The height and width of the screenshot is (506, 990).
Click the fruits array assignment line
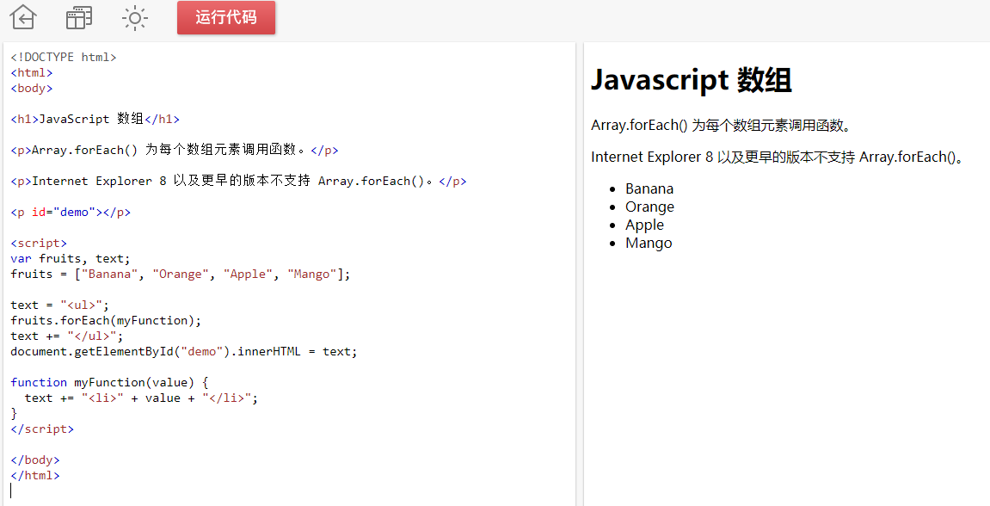coord(180,274)
